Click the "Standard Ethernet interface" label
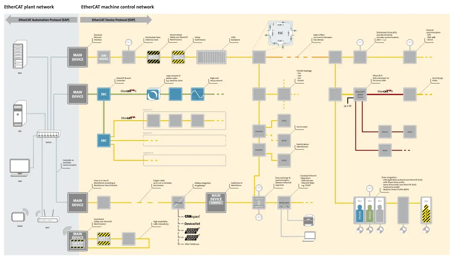 [98, 37]
